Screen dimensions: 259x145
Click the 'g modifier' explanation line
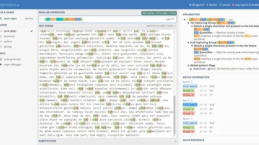tap(225, 69)
